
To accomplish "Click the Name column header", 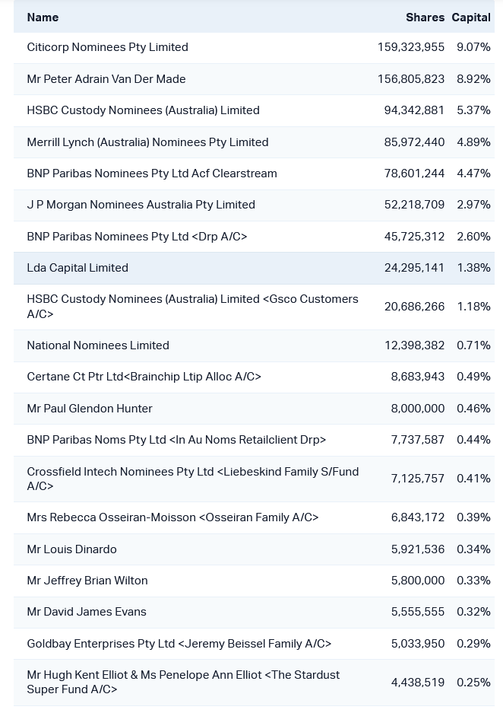I will (x=43, y=17).
